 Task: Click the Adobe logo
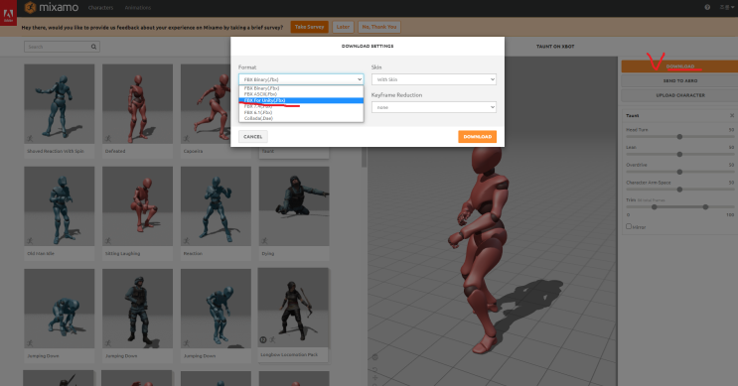pos(8,13)
